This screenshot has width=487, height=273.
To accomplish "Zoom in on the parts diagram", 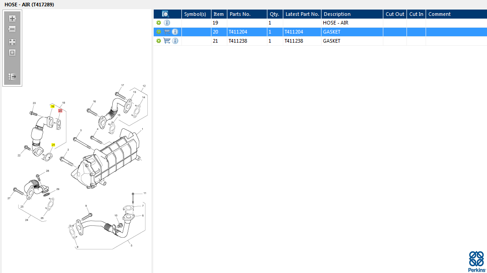I will click(x=12, y=19).
